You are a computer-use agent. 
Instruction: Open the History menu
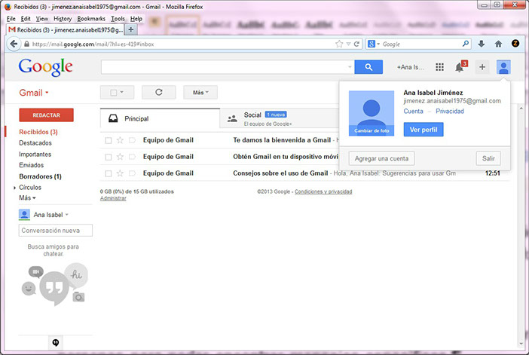63,19
